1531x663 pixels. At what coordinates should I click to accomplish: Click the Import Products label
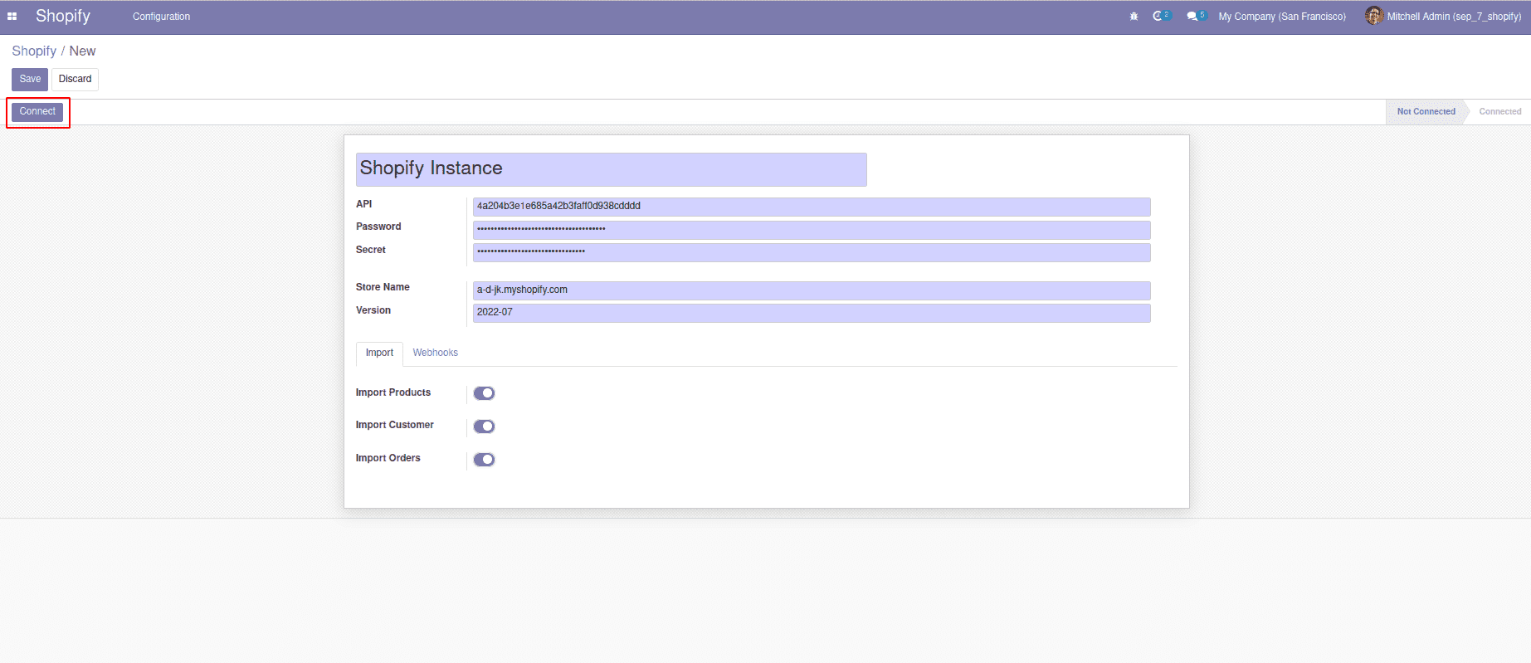click(x=393, y=392)
